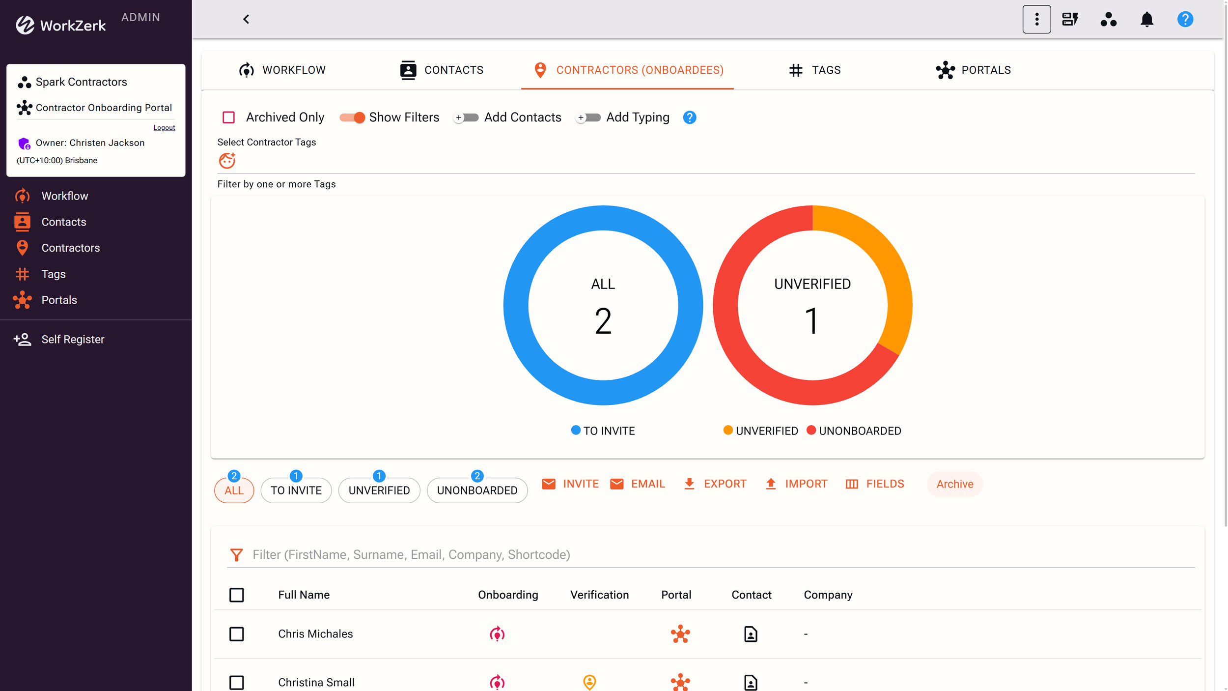The width and height of the screenshot is (1228, 691).
Task: Open Contractors from the left sidebar
Action: 71,248
